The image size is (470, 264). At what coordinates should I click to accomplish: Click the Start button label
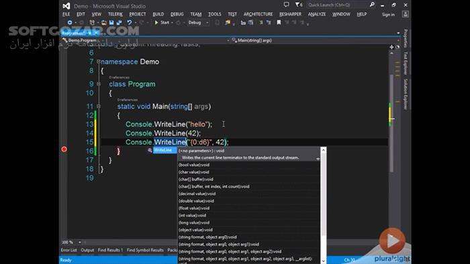(x=165, y=22)
